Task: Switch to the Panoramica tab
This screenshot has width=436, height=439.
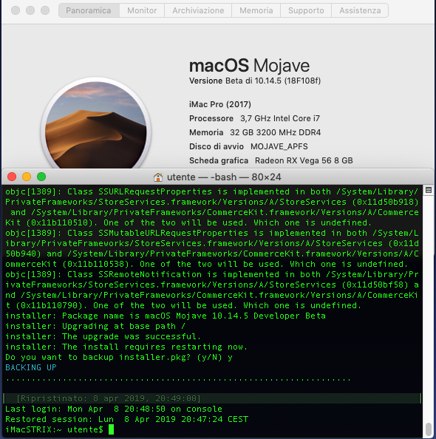Action: pos(89,10)
